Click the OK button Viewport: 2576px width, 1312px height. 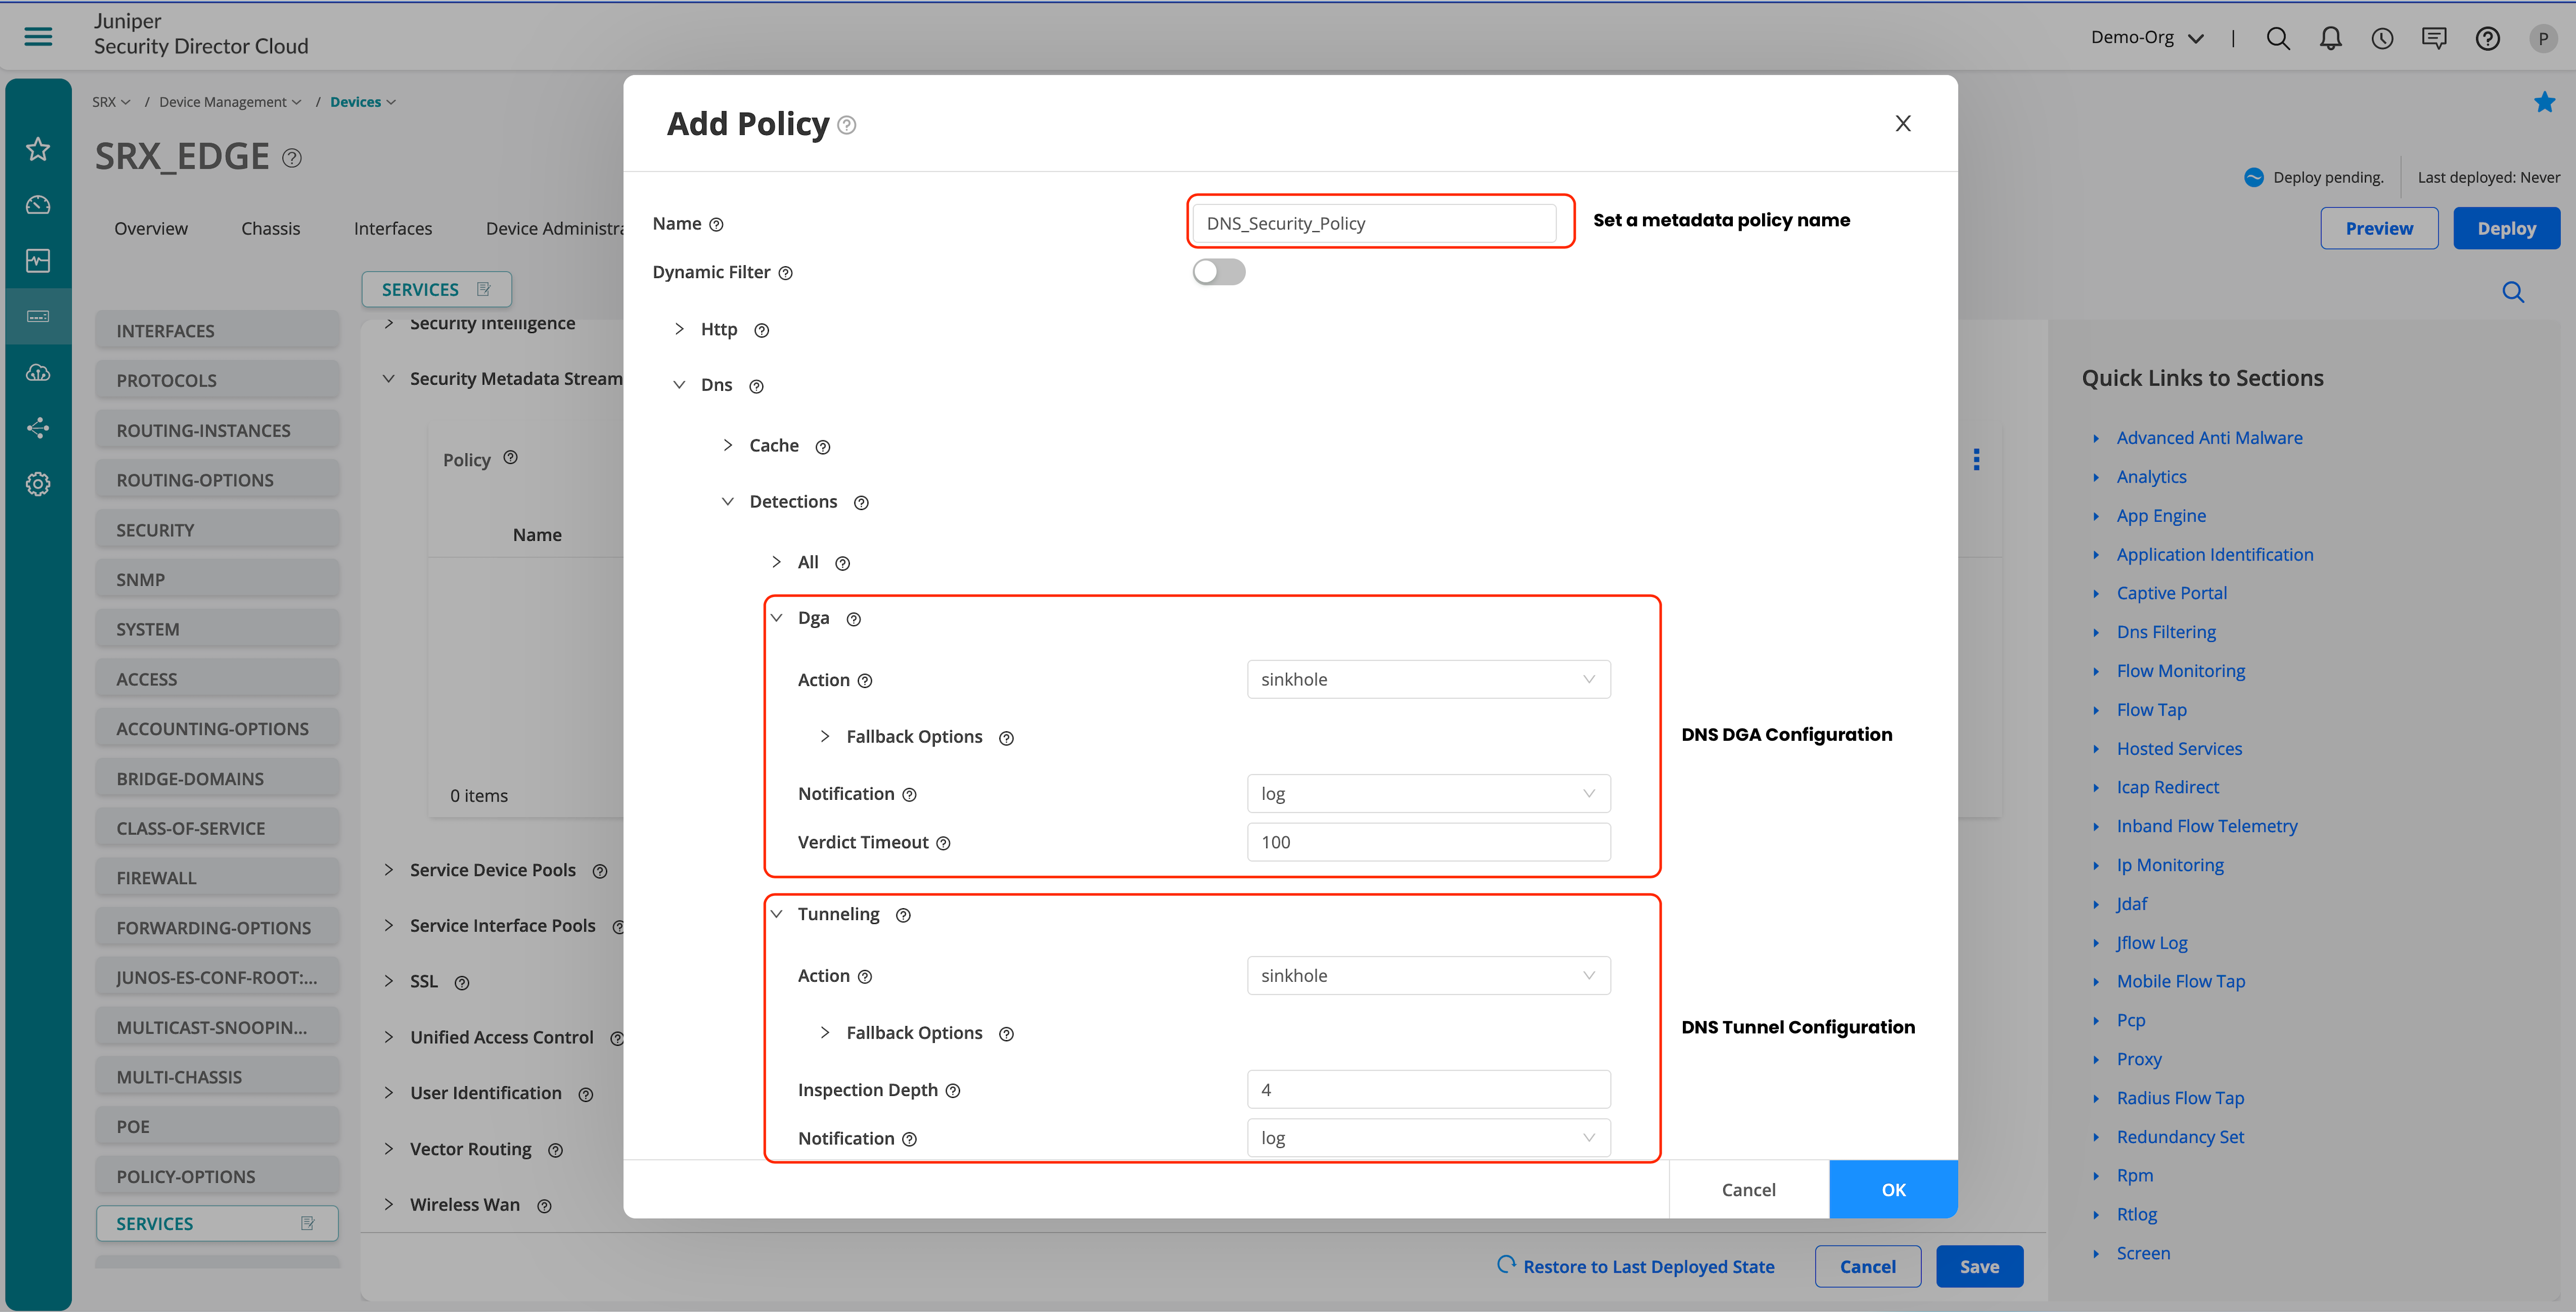[1893, 1189]
